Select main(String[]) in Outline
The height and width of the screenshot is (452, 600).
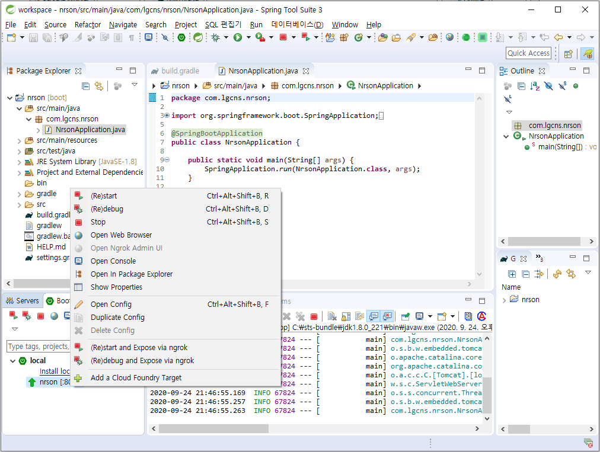[560, 147]
